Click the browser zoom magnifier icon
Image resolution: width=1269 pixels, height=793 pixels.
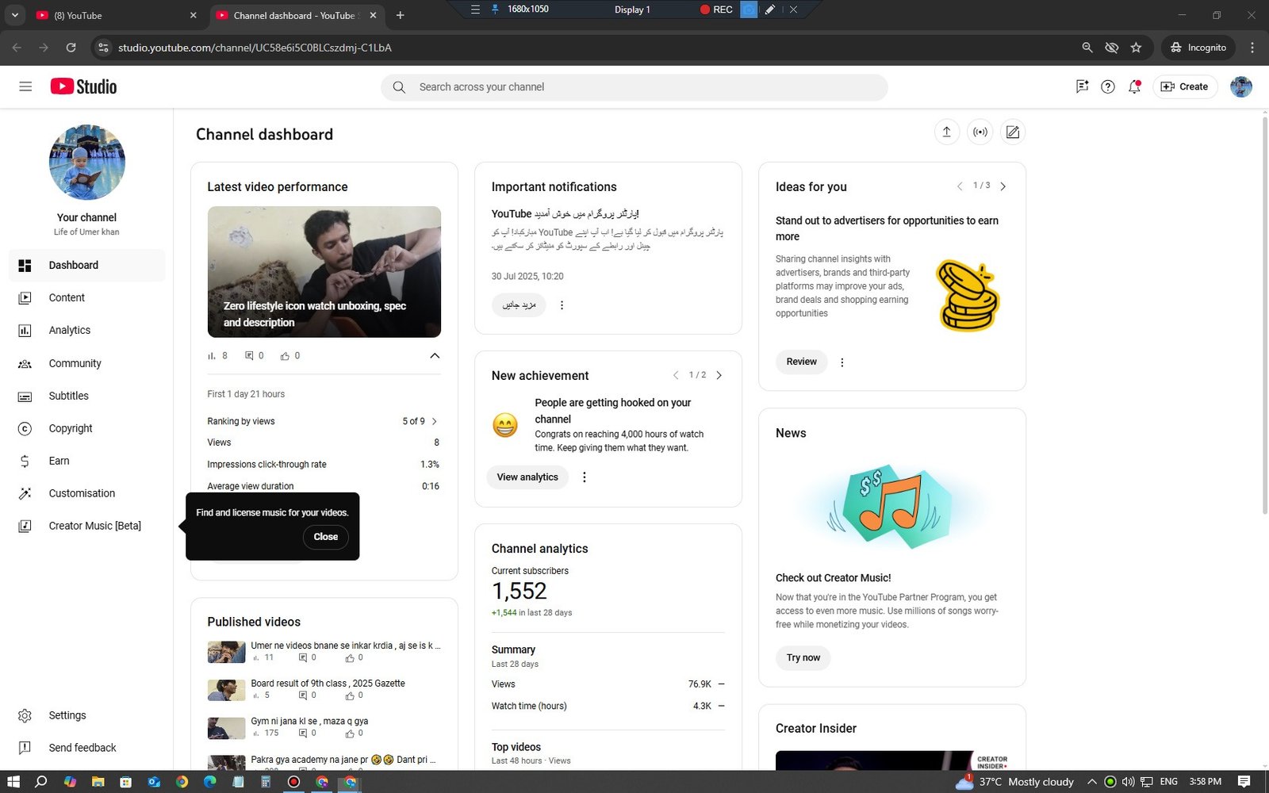[1087, 48]
